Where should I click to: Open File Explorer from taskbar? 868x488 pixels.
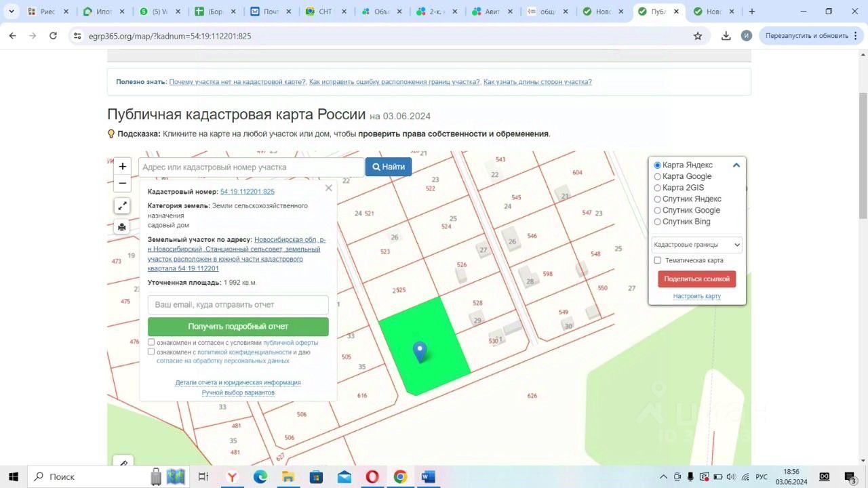coord(288,476)
